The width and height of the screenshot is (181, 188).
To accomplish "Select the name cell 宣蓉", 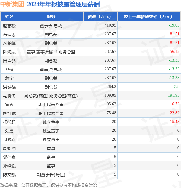I will tap(9, 105).
